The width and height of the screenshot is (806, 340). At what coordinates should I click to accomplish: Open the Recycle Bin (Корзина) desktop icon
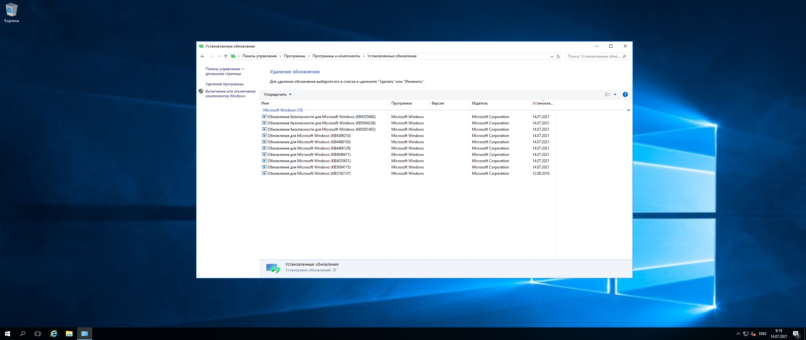(12, 13)
